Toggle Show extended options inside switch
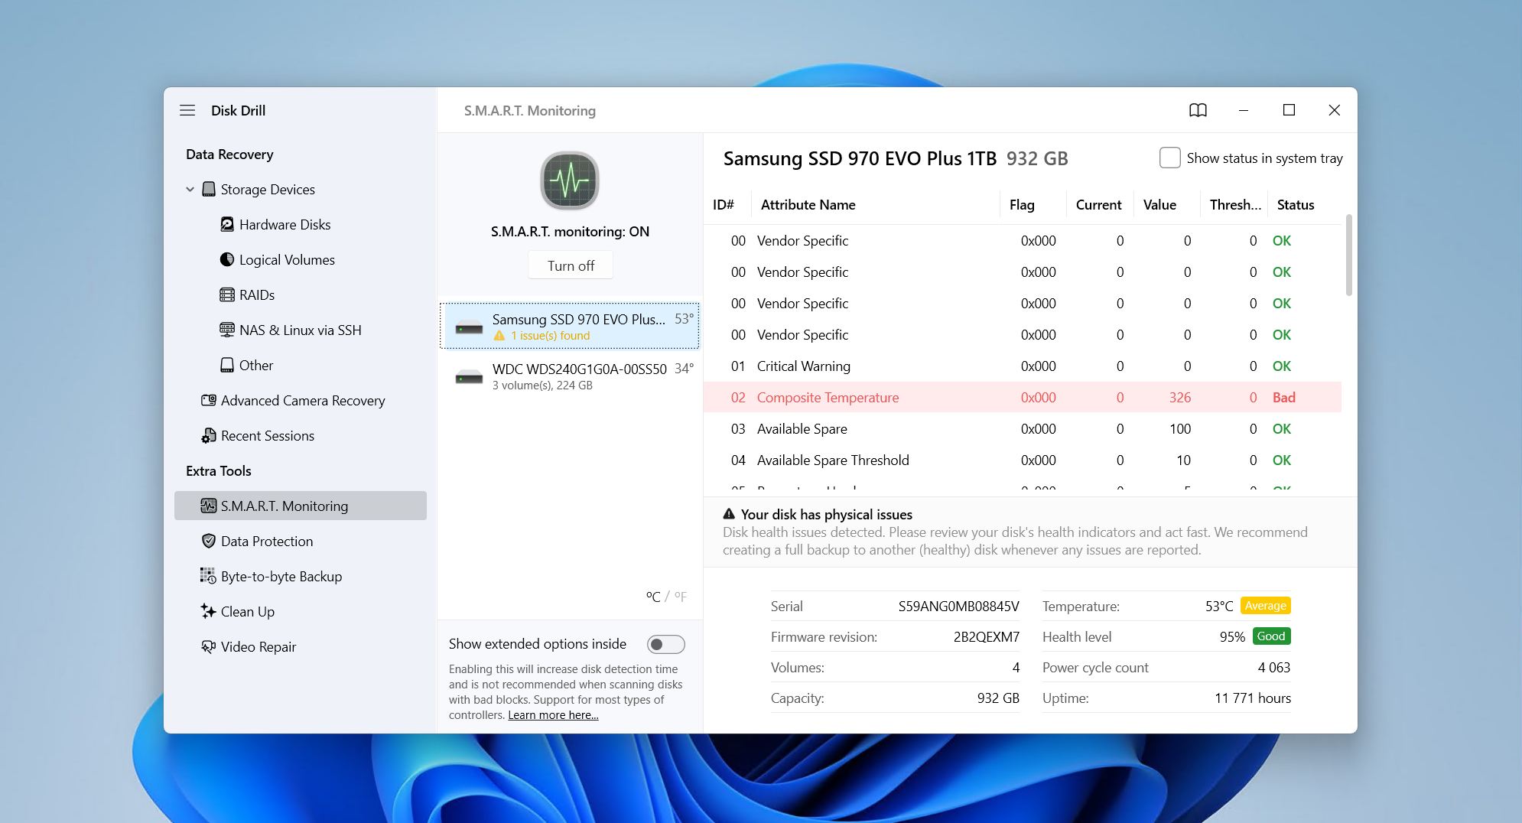Screen dimensions: 1522x823 pos(665,644)
